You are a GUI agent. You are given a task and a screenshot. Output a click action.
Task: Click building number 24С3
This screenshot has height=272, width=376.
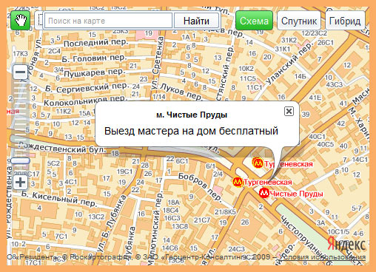[236, 249]
